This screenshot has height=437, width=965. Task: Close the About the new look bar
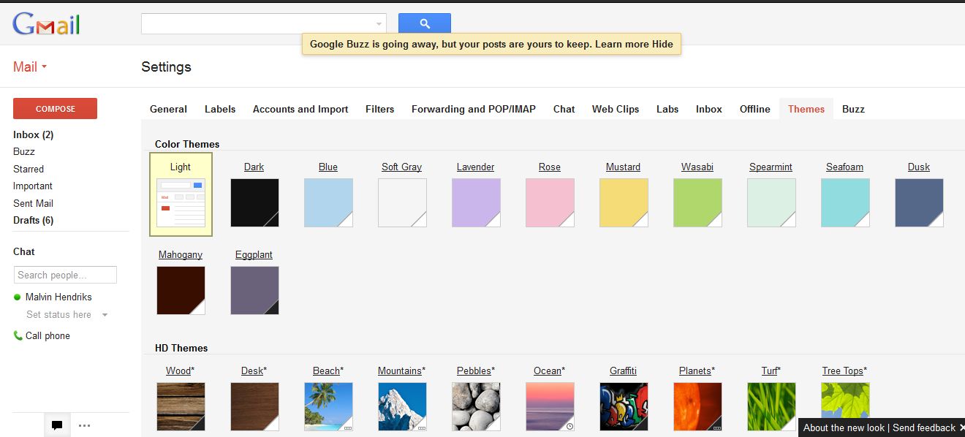coord(962,428)
